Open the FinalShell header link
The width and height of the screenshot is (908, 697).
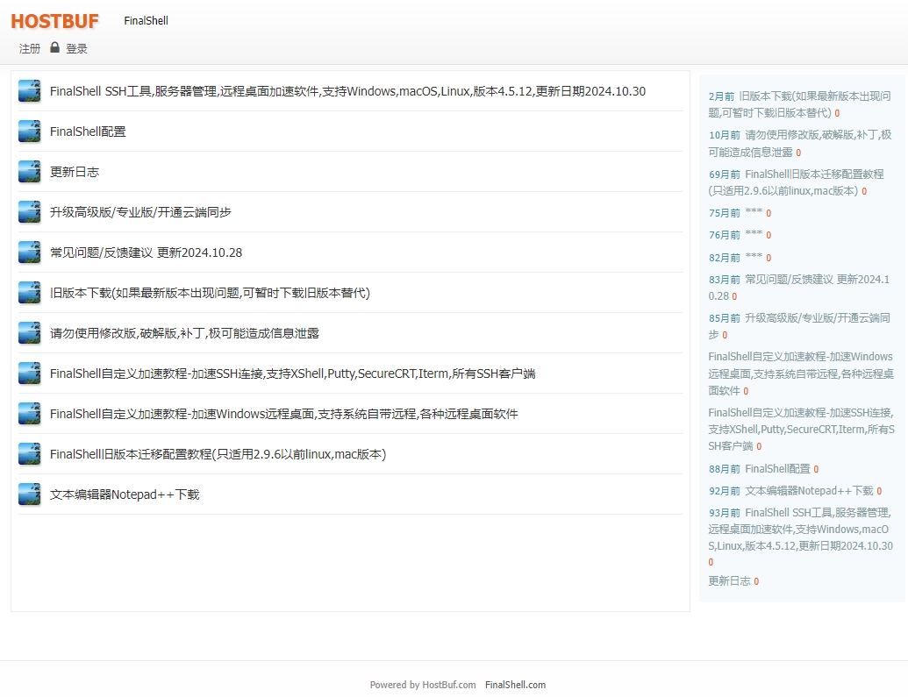coord(146,21)
